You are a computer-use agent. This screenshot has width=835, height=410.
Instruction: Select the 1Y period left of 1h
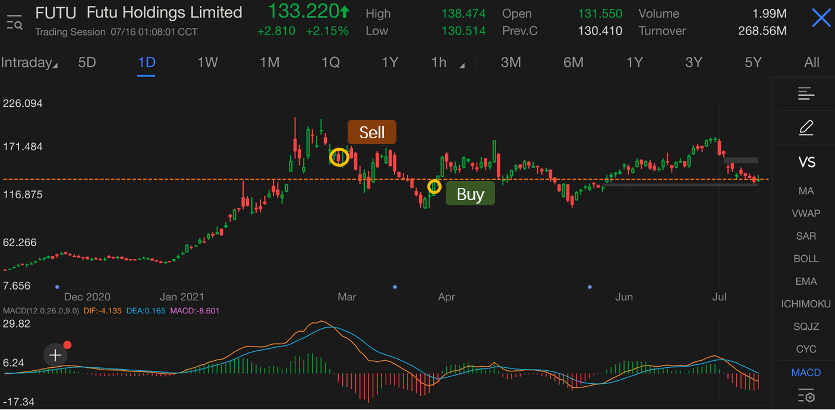[389, 62]
